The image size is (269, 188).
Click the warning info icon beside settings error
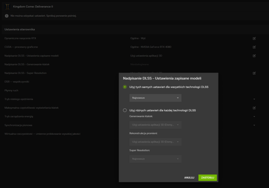coord(7,16)
